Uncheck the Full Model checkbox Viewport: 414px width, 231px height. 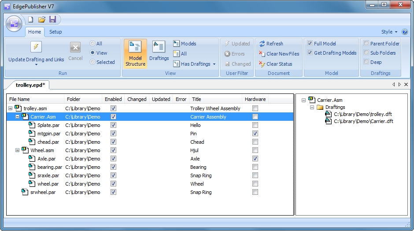click(310, 44)
